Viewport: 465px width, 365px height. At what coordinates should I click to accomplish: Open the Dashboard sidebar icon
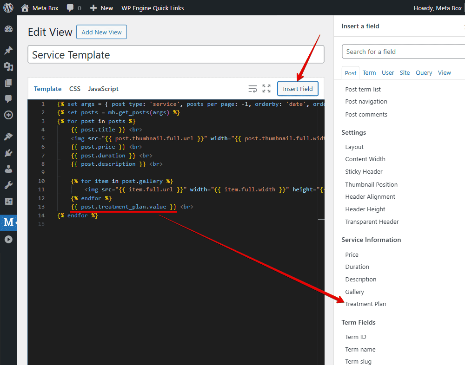tap(8, 29)
